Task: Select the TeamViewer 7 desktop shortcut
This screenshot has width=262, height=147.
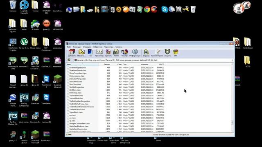Action: pyautogui.click(x=46, y=81)
